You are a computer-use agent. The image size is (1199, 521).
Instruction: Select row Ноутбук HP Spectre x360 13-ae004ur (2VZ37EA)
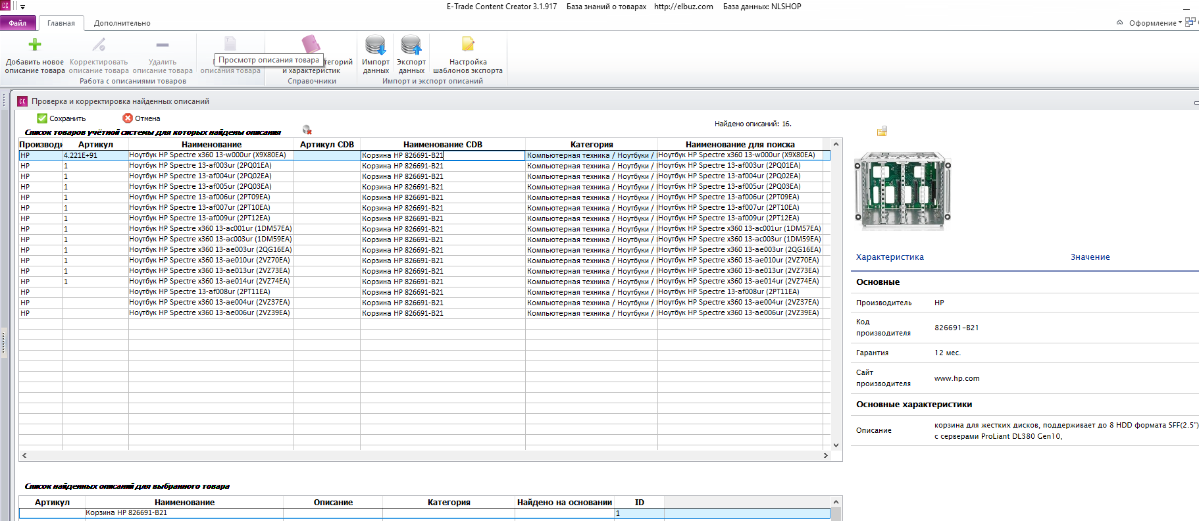point(424,303)
